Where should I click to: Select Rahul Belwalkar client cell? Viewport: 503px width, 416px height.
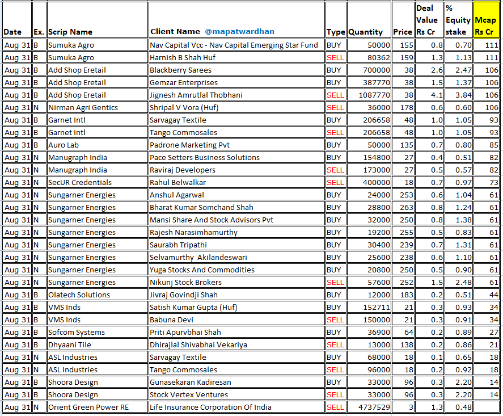click(236, 183)
